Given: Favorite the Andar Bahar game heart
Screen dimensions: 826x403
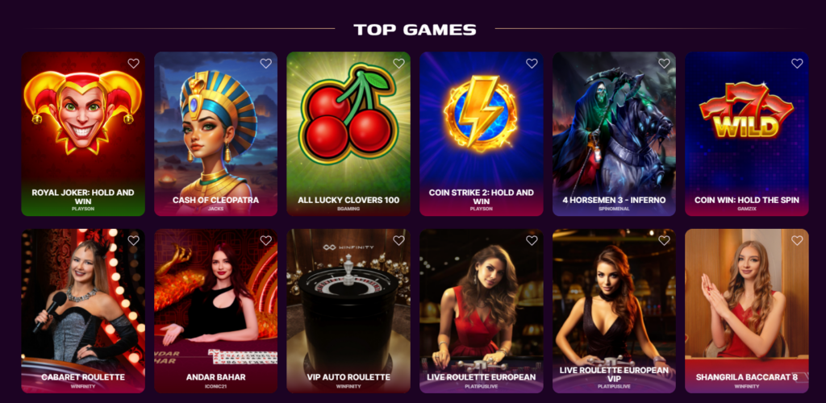Looking at the screenshot, I should coord(266,240).
